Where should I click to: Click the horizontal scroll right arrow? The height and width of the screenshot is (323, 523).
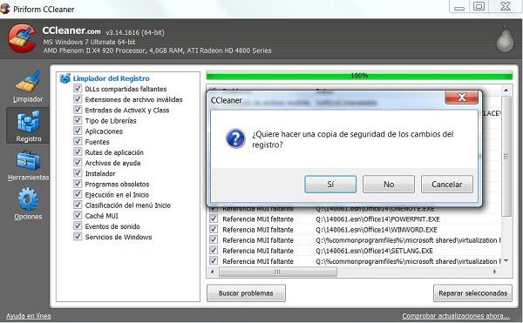495,272
